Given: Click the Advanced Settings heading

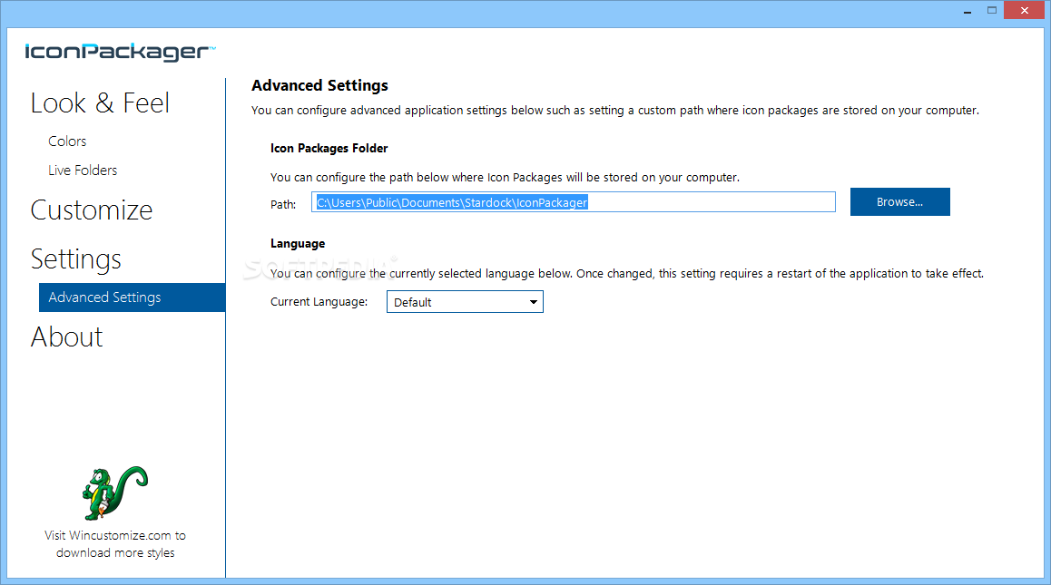Looking at the screenshot, I should coord(319,86).
